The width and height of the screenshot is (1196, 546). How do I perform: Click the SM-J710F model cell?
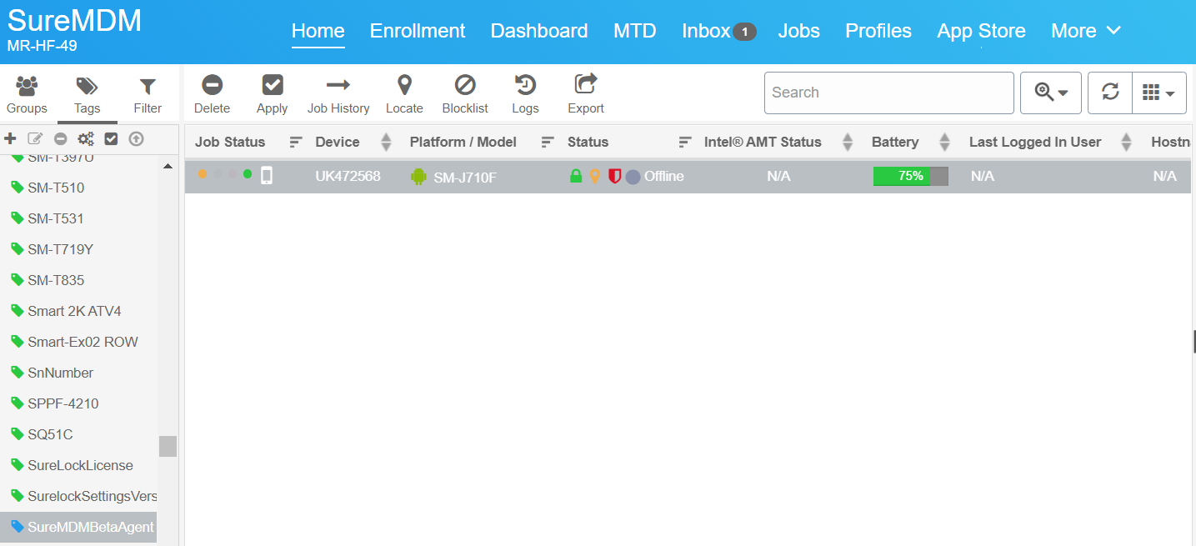tap(465, 177)
